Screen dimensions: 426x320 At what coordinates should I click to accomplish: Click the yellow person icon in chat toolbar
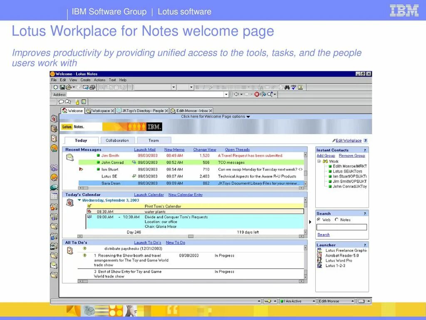point(77,102)
